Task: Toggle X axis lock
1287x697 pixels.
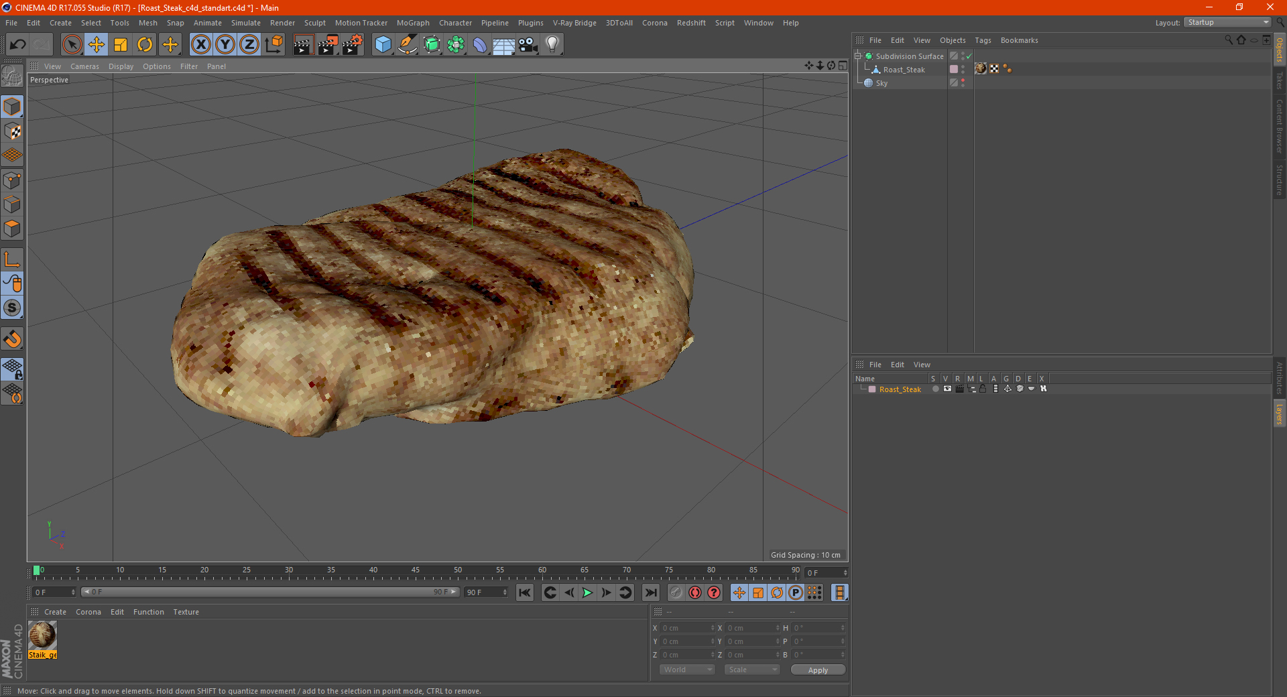Action: coord(200,45)
